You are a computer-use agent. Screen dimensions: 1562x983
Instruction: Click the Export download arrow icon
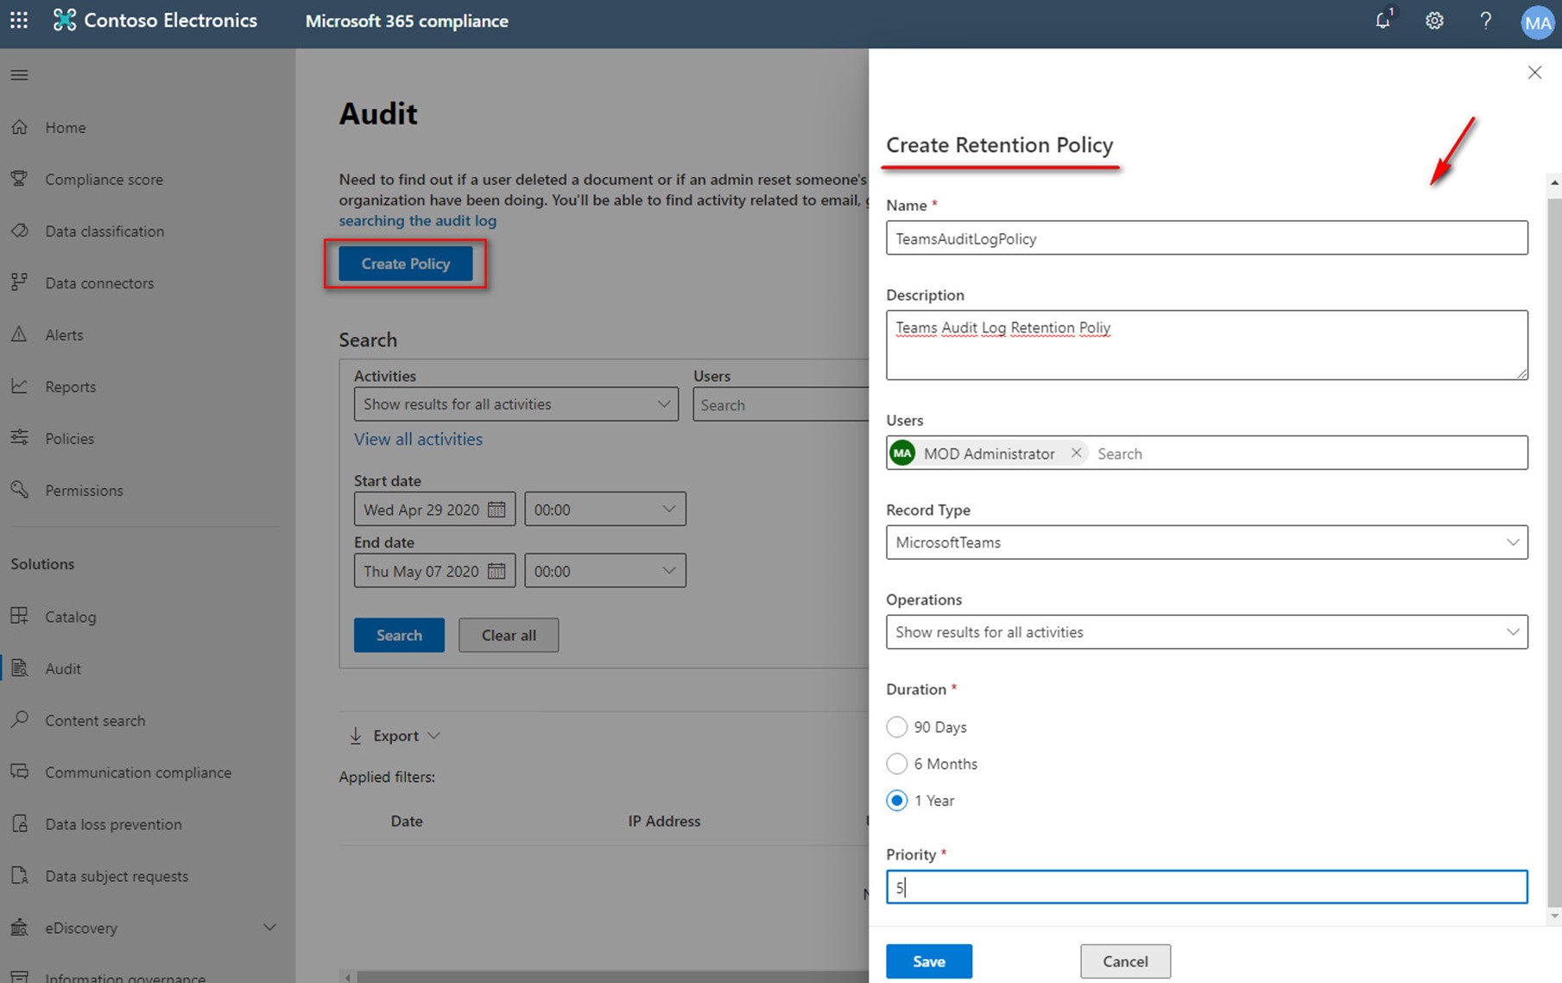pyautogui.click(x=356, y=736)
